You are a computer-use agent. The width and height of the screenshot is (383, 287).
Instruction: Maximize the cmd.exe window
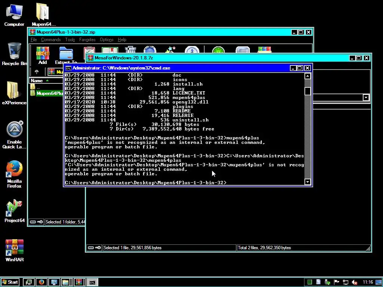(x=300, y=68)
